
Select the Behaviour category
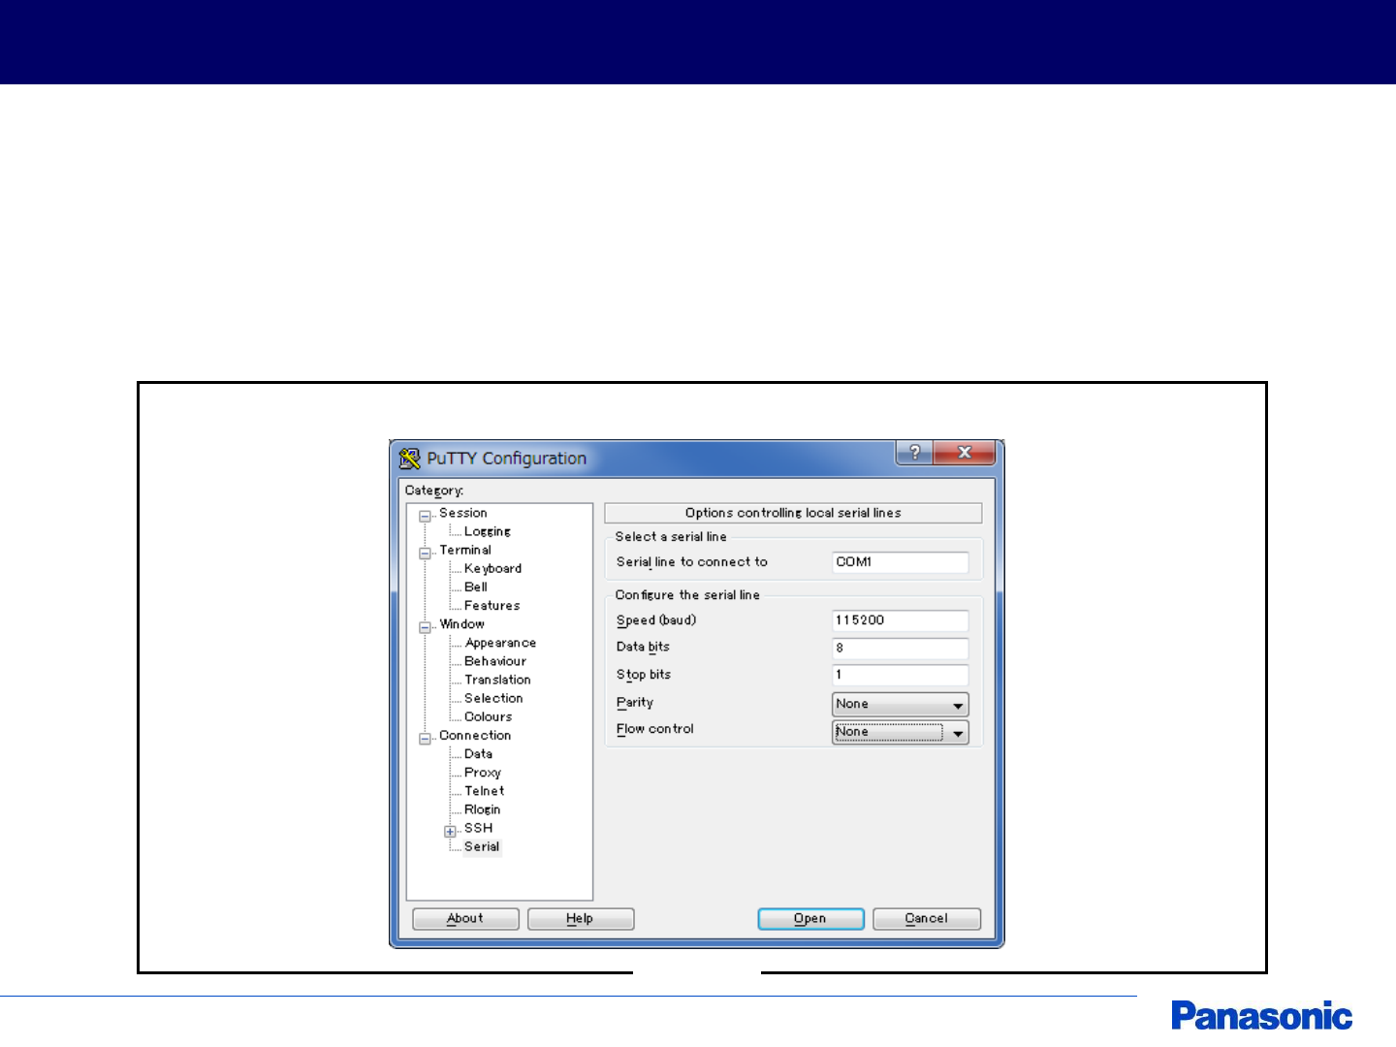[x=495, y=661]
